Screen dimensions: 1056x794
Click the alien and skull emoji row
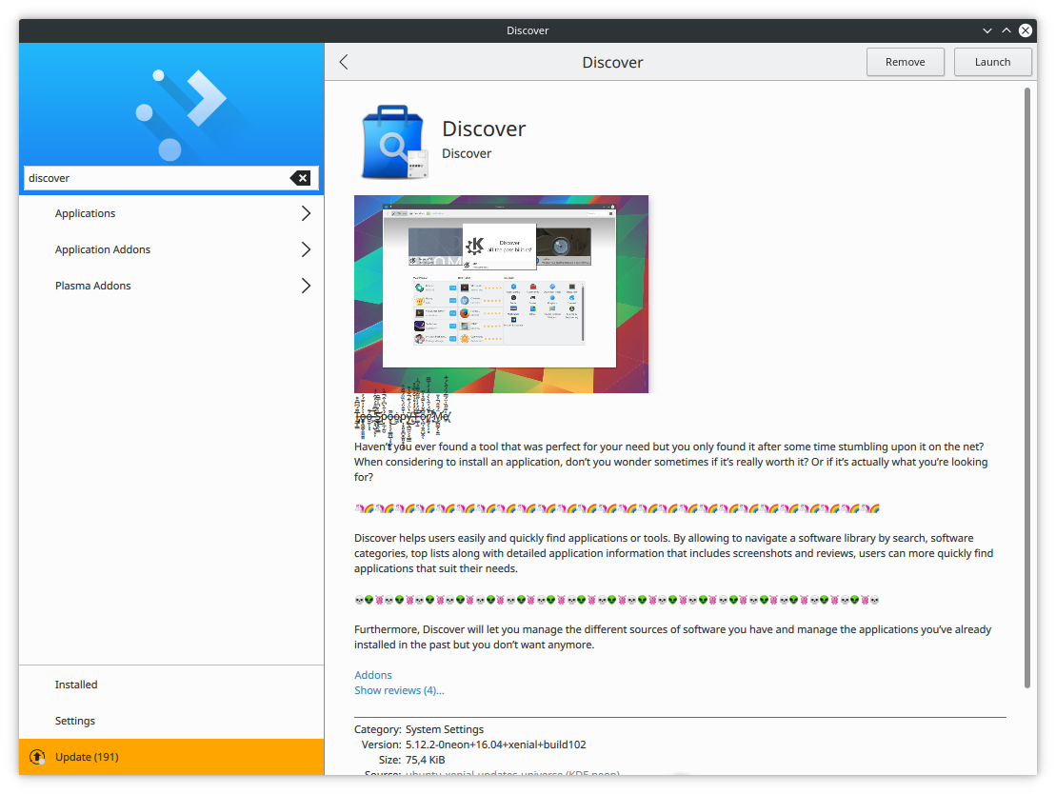tap(617, 600)
